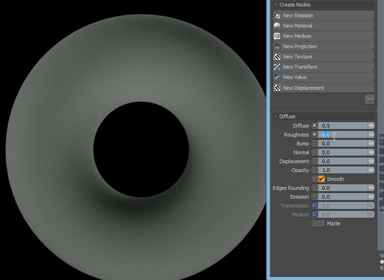Click the Smooth channel connection dot
Viewport: 384px width, 280px height.
(314, 179)
